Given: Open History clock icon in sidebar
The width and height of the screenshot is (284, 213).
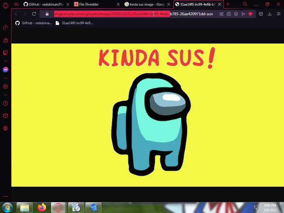Looking at the screenshot, I should [6, 103].
